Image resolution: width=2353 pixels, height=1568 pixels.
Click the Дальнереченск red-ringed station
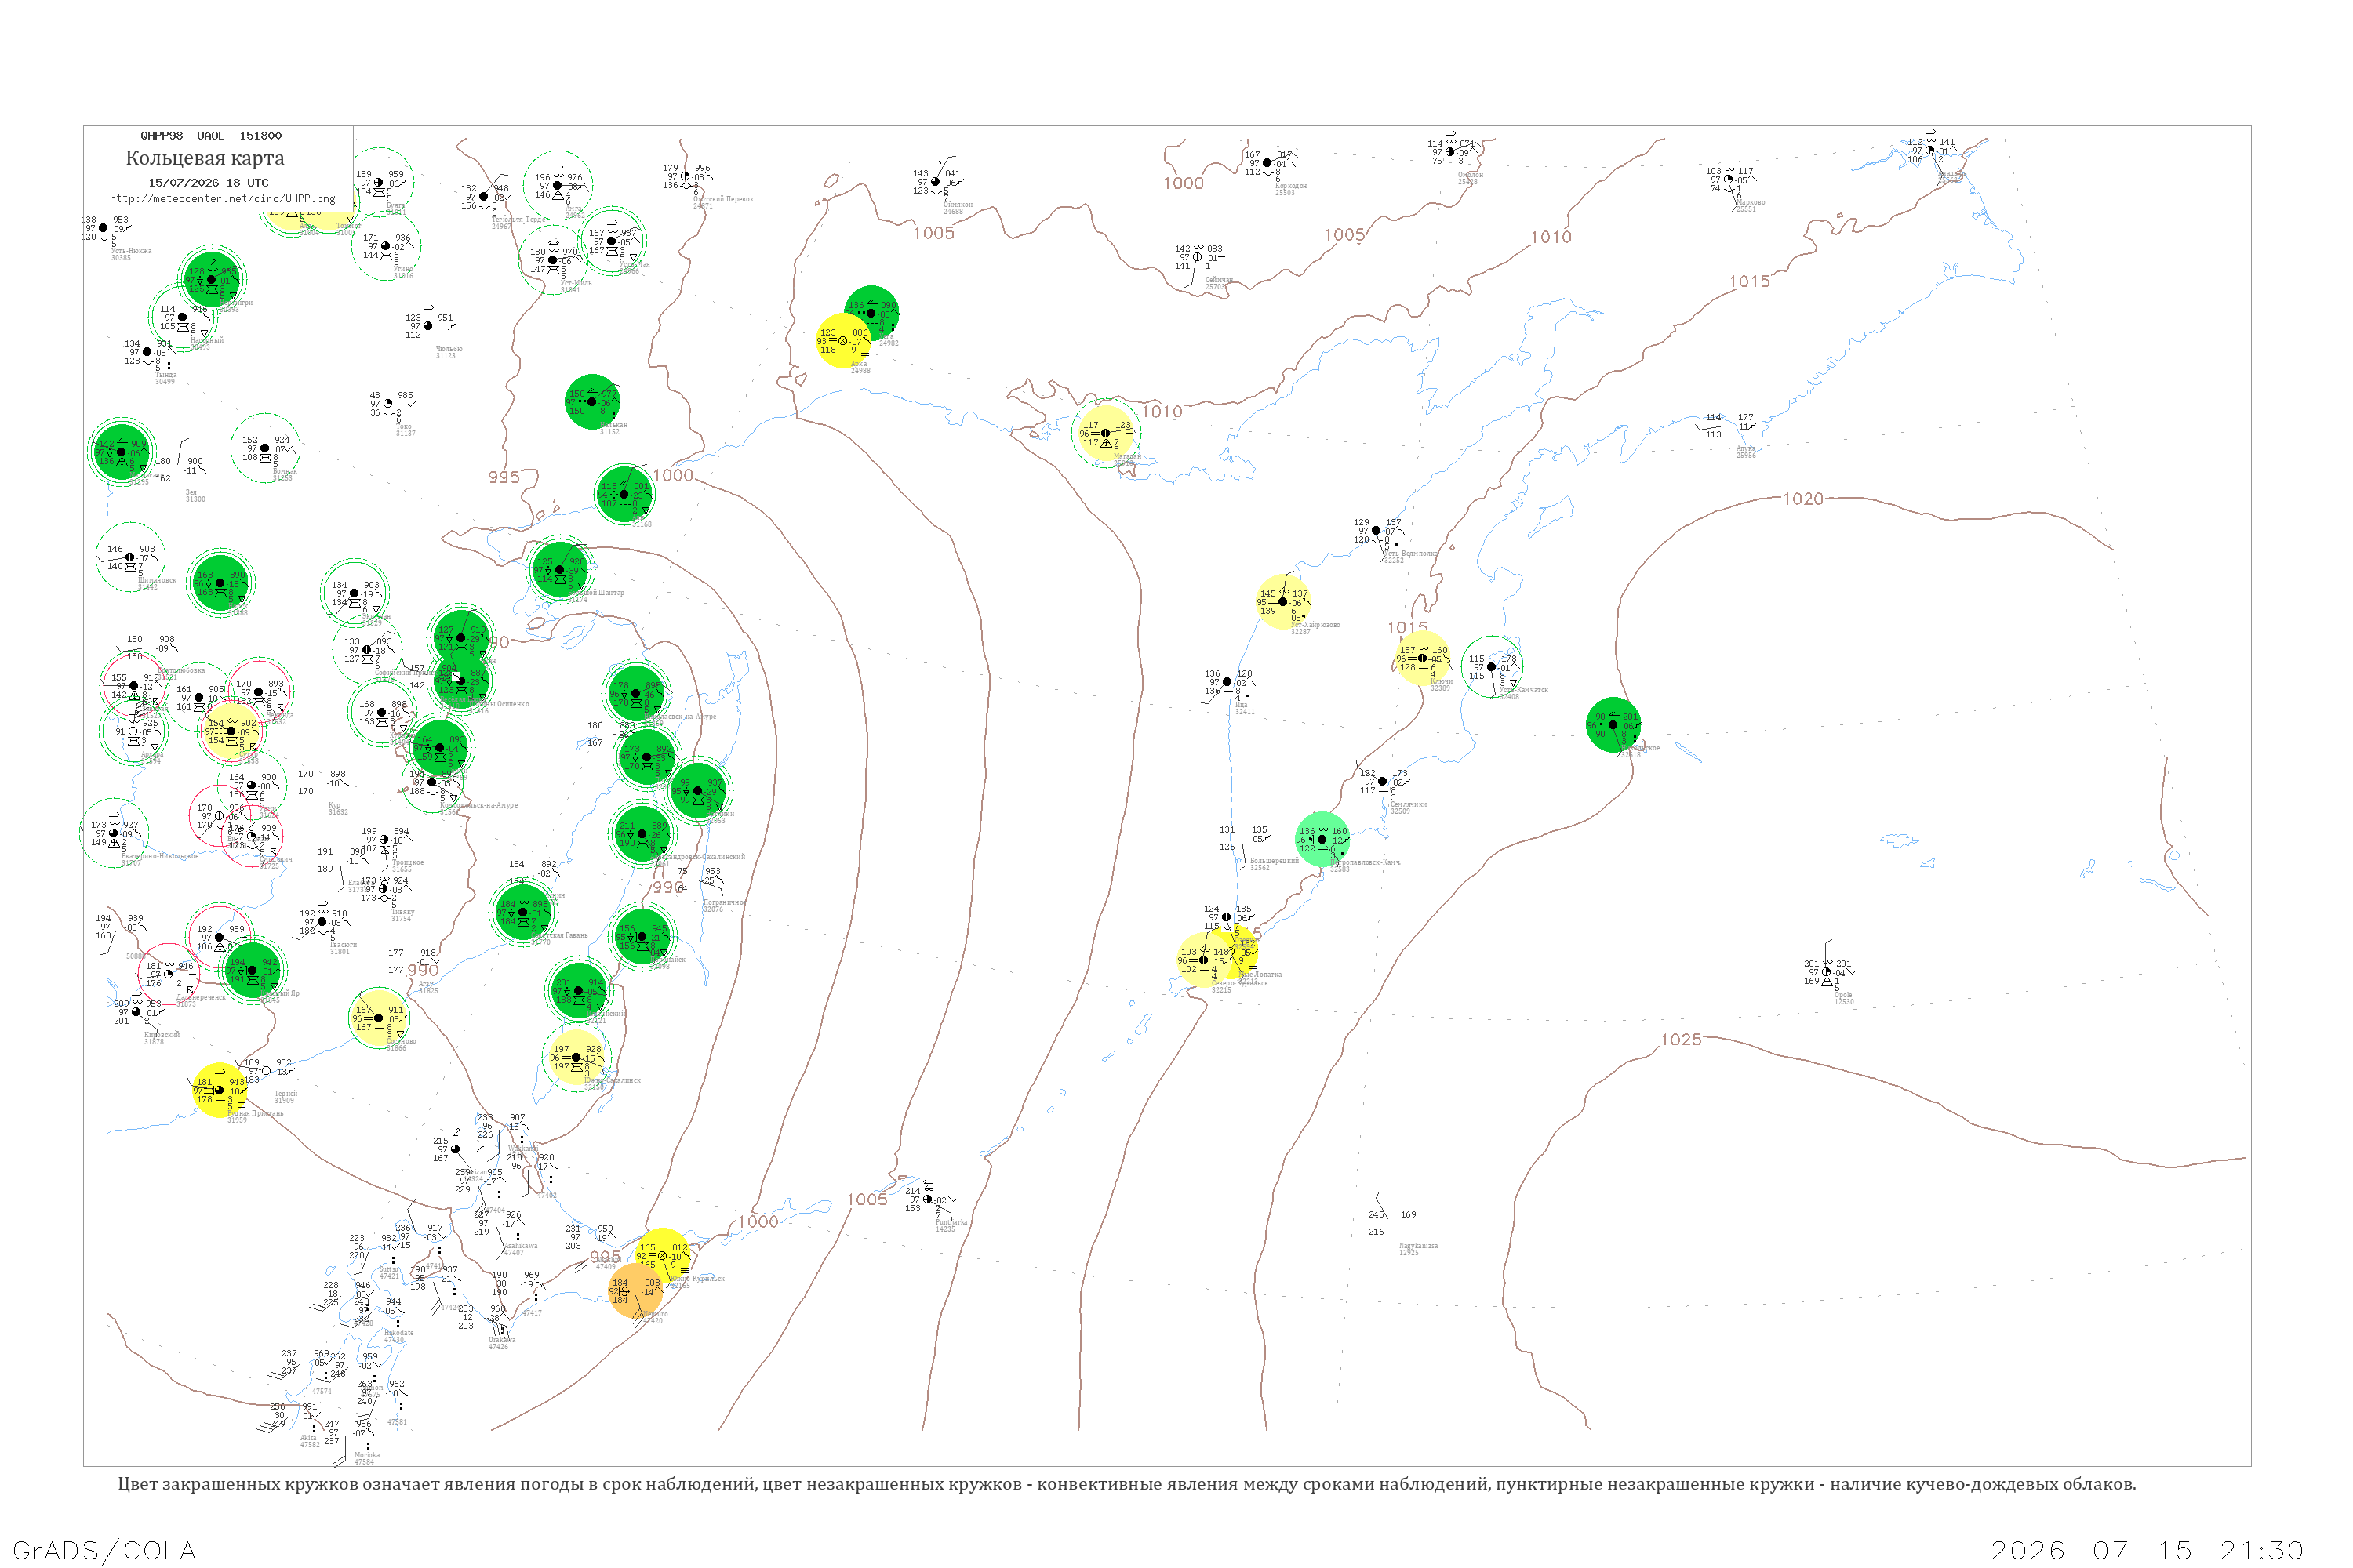tap(168, 974)
